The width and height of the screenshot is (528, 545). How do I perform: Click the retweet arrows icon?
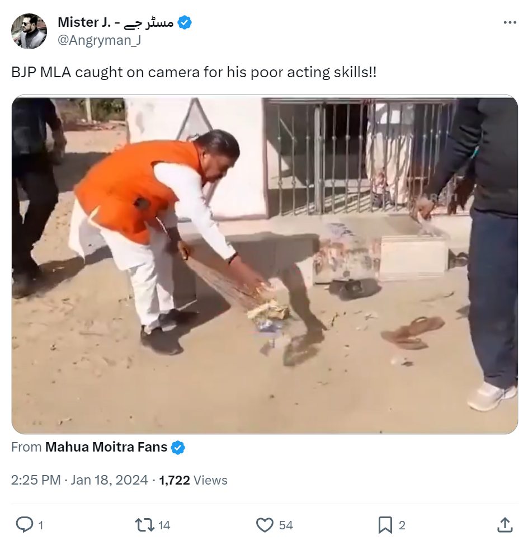(144, 525)
